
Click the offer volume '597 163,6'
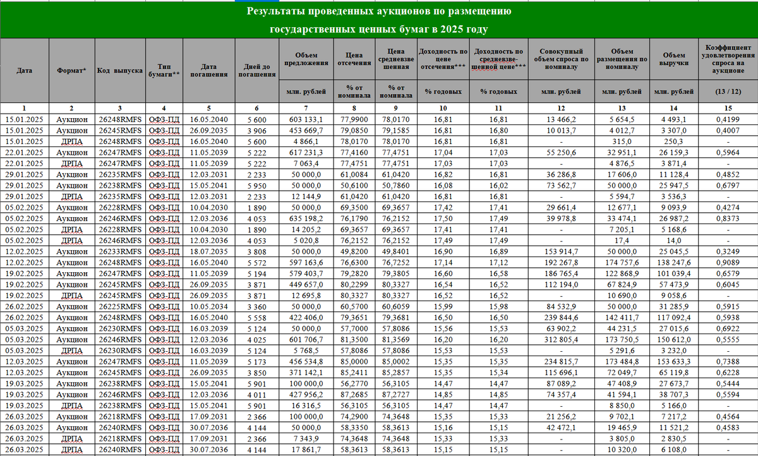tap(306, 263)
